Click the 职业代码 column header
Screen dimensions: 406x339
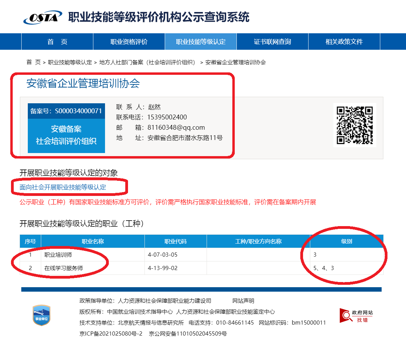[x=176, y=242]
